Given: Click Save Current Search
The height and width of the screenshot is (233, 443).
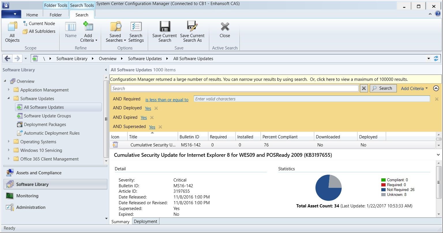Looking at the screenshot, I should (x=165, y=32).
